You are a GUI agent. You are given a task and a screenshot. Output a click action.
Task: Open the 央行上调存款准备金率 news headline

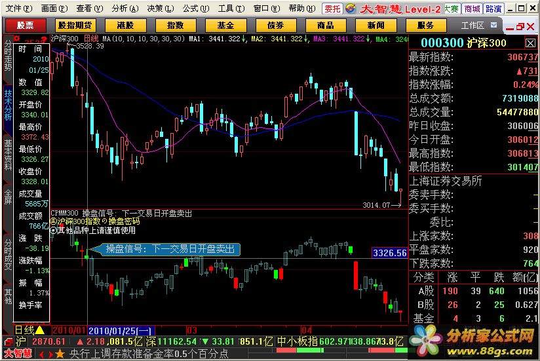149,353
